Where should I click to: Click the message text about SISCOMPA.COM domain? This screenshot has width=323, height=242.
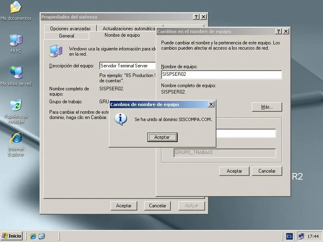coord(173,119)
